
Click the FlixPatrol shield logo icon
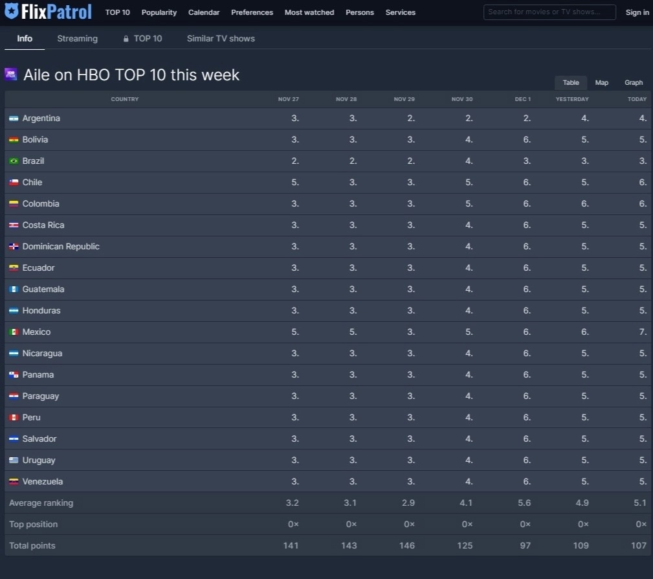click(x=11, y=12)
